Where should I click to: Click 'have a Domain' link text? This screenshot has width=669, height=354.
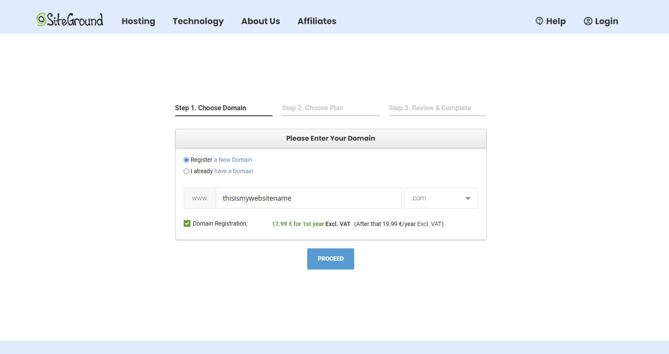point(234,171)
